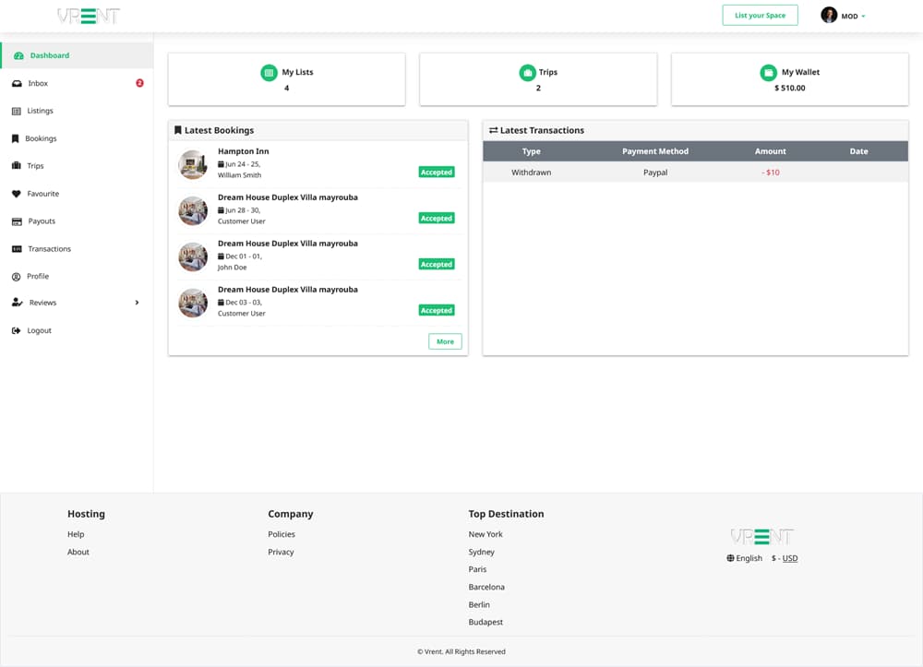Click the Dashboard speedometer icon in sidebar
The image size is (923, 667).
(x=18, y=55)
